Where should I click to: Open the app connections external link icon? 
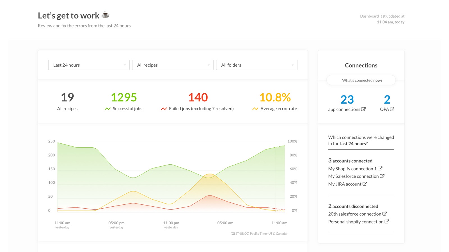coord(363,109)
